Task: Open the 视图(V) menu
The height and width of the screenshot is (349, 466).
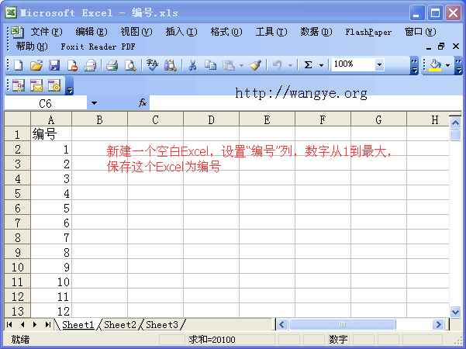Action: tap(136, 32)
